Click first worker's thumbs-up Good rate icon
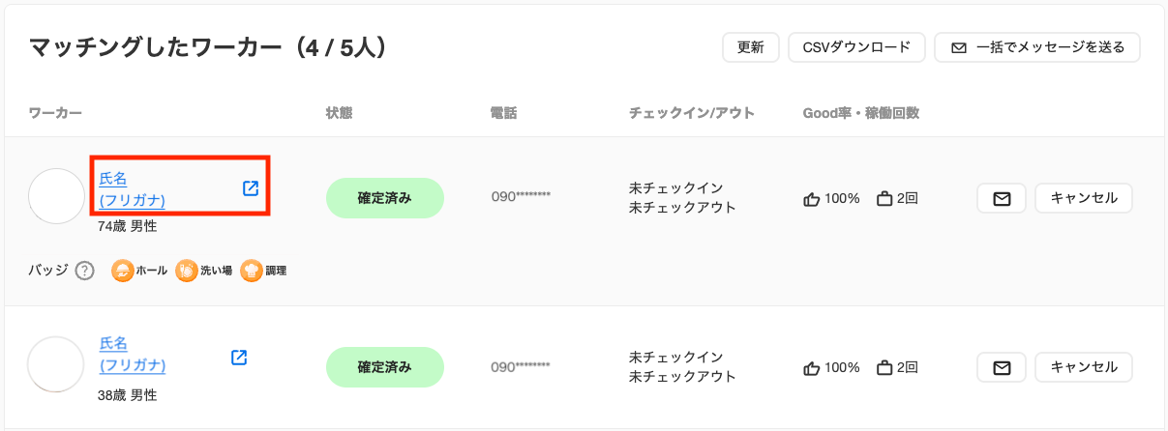This screenshot has width=1168, height=431. point(812,198)
